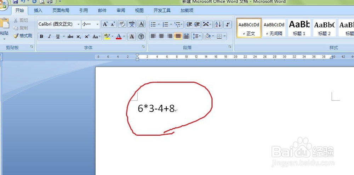Justify text alignment
The height and width of the screenshot is (175, 354).
click(x=178, y=36)
